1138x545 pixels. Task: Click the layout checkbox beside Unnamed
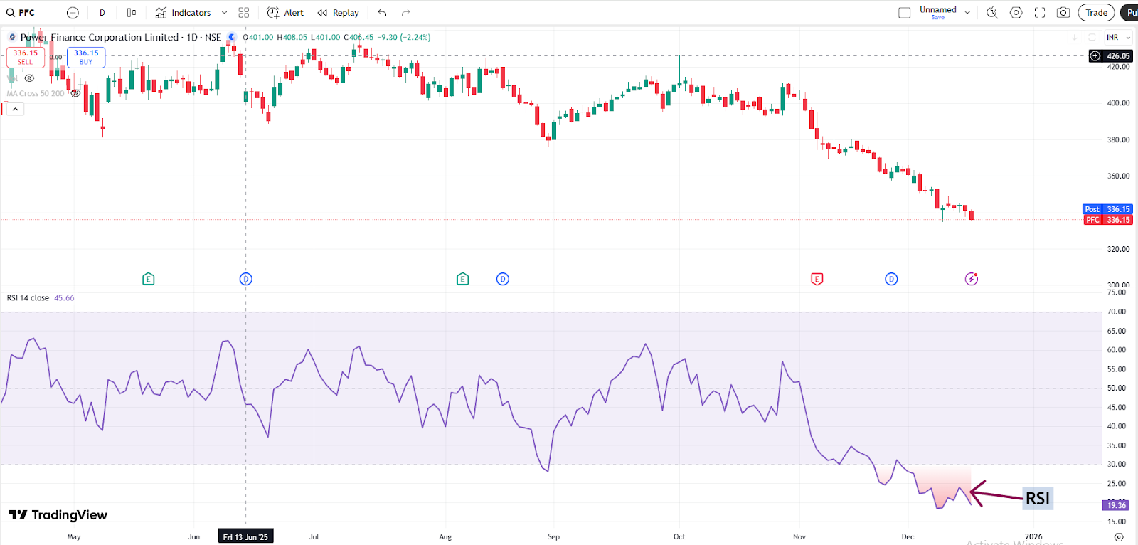pyautogui.click(x=905, y=13)
